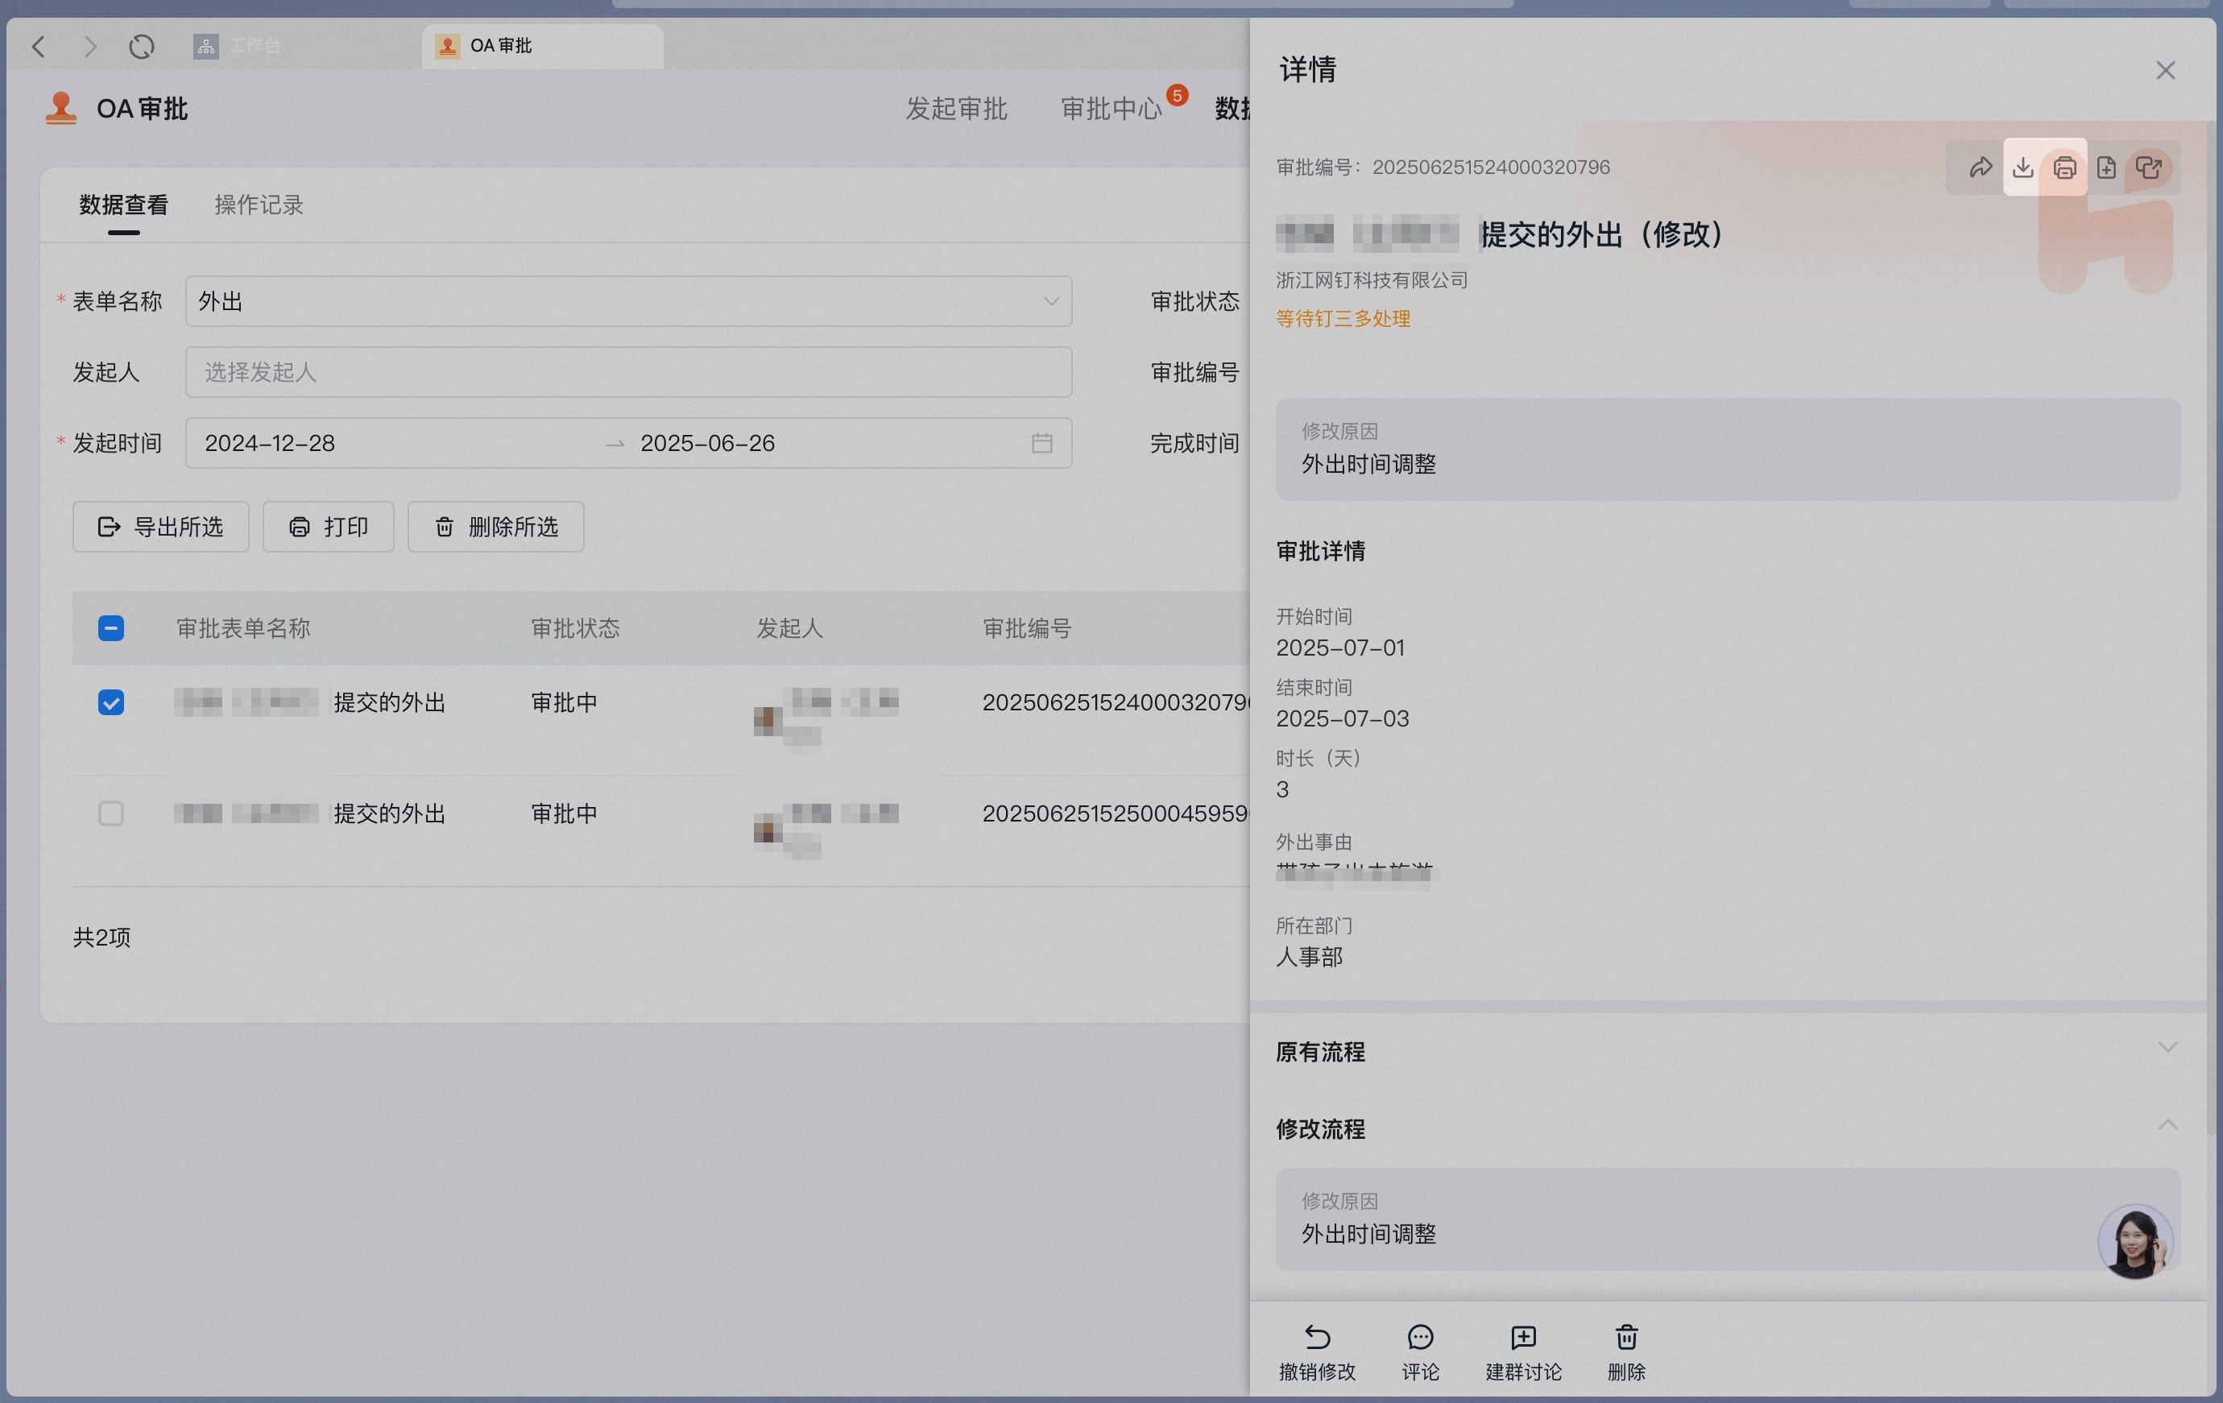
Task: Click the 选择发起人 input field
Action: (627, 372)
